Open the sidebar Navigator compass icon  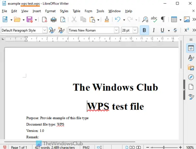click(x=191, y=77)
